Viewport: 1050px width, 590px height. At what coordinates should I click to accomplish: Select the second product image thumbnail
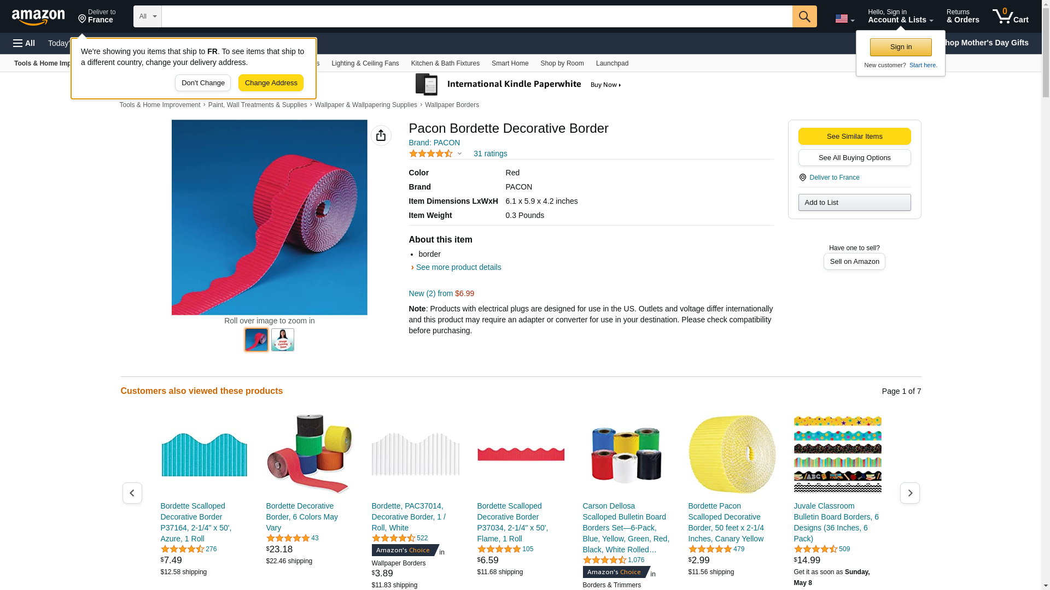click(x=283, y=340)
